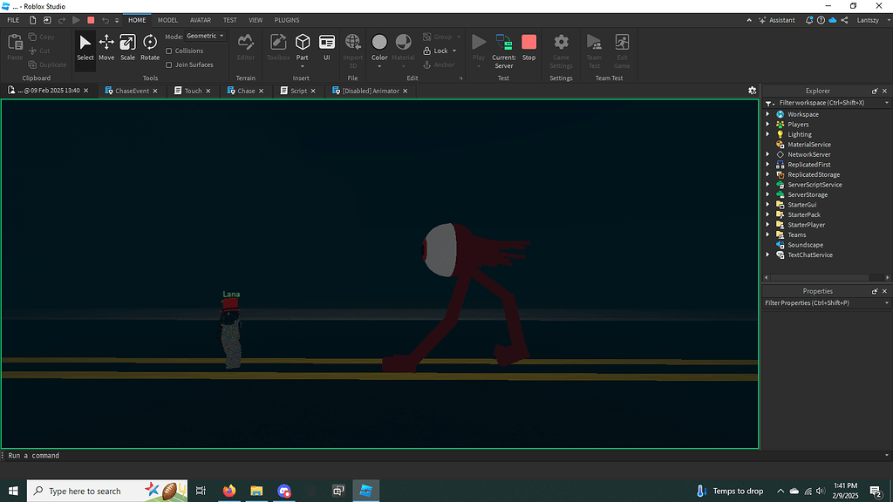Open the FILE menu
The width and height of the screenshot is (893, 502).
[x=13, y=20]
